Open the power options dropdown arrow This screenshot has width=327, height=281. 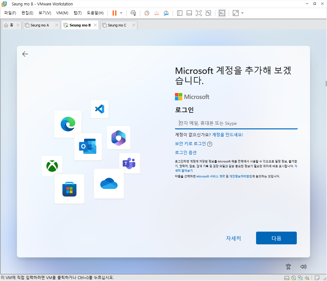pyautogui.click(x=121, y=13)
